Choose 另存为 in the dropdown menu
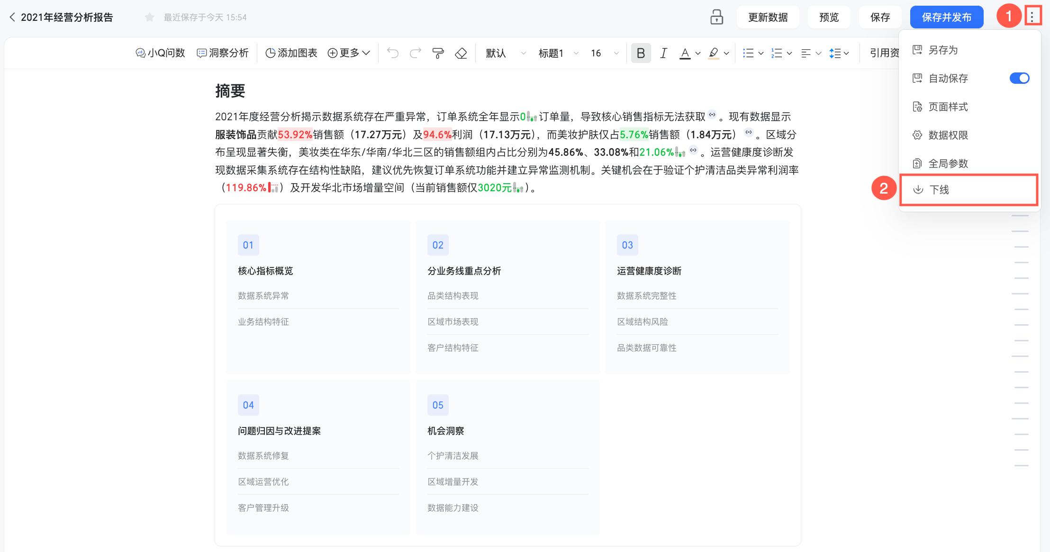 point(943,50)
